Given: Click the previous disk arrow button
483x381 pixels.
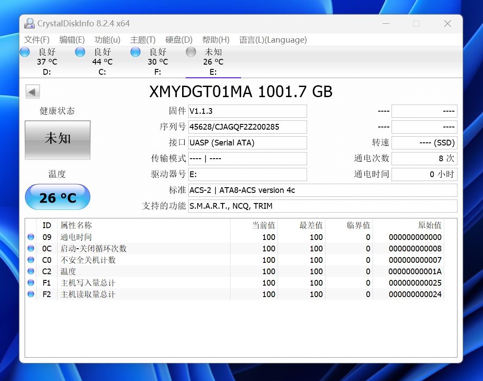Looking at the screenshot, I should (x=33, y=92).
